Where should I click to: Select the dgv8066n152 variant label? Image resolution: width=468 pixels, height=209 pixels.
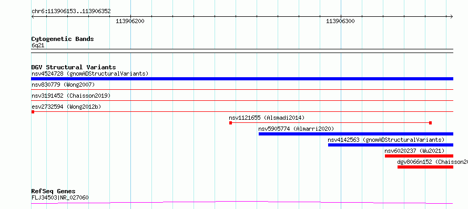[432, 162]
